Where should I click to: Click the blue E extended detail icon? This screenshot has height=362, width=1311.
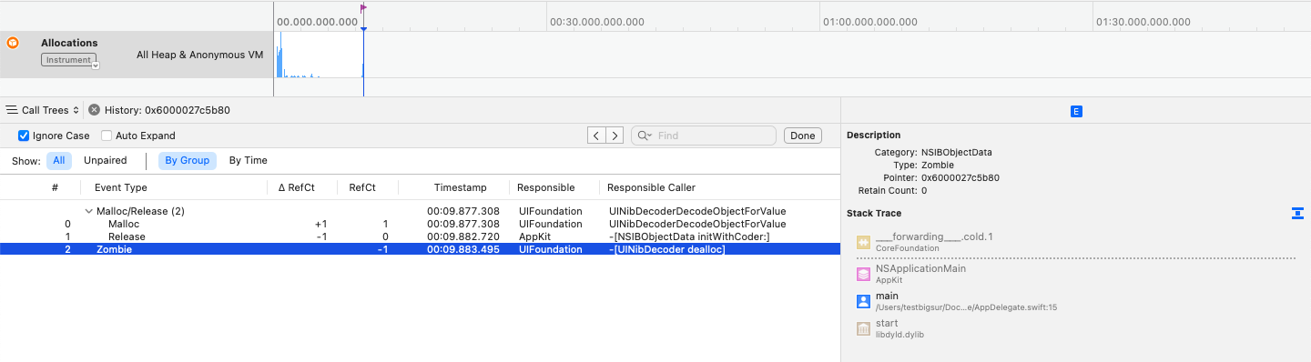click(x=1076, y=112)
